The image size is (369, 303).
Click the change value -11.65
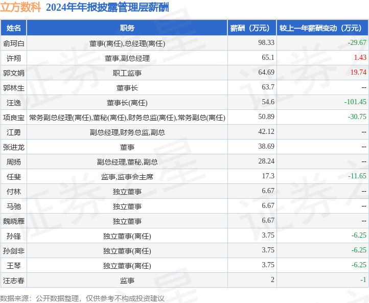coord(357,176)
